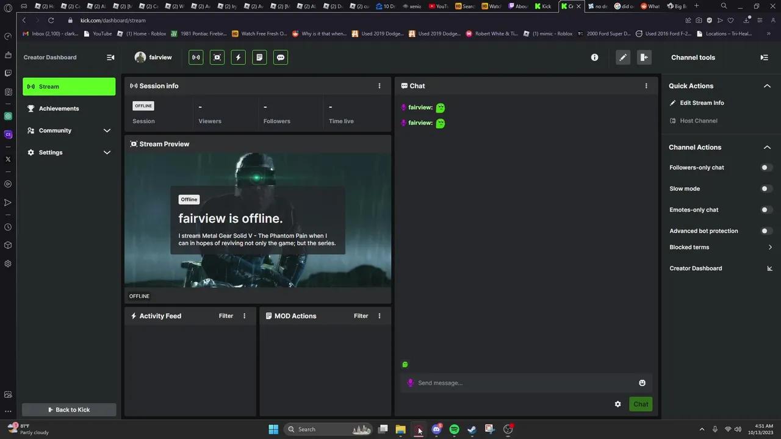Click Host Channel

click(693, 121)
